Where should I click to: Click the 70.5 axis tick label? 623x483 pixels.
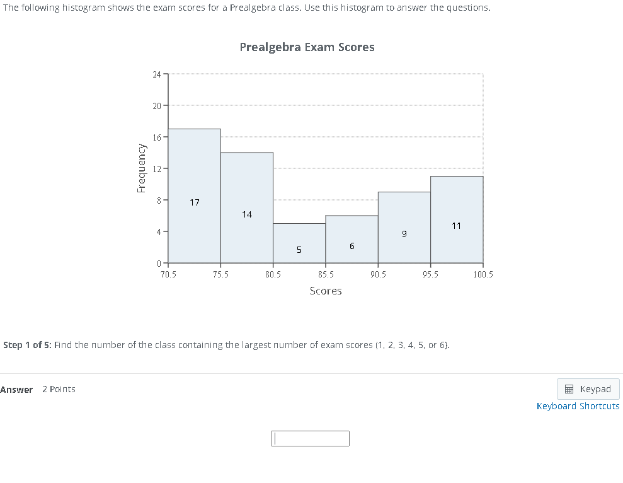click(168, 274)
